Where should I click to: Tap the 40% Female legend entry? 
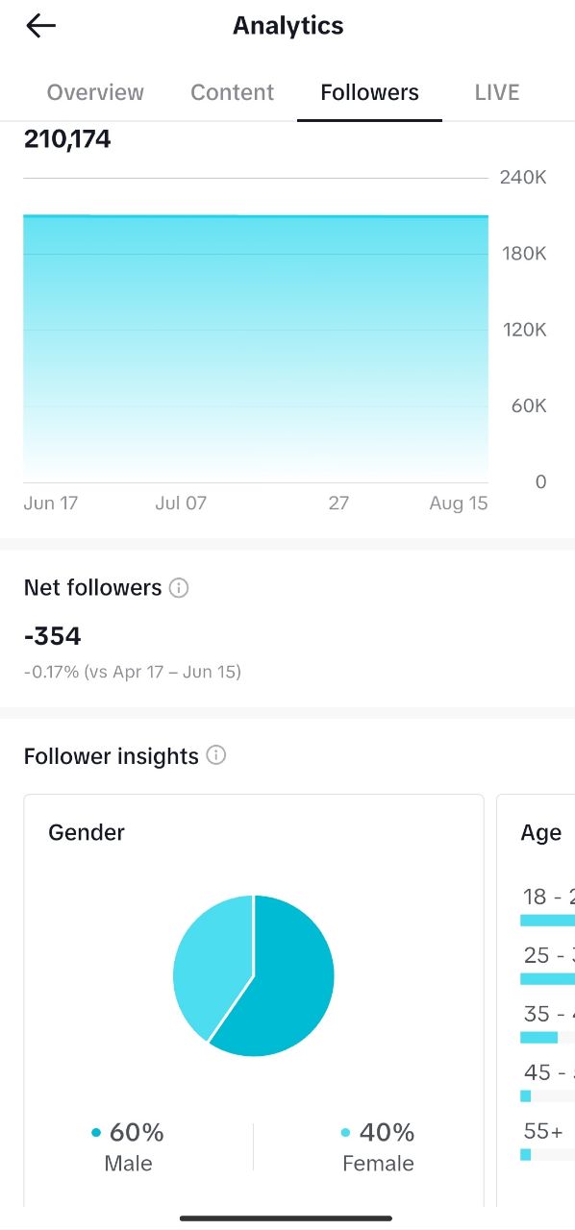378,1146
